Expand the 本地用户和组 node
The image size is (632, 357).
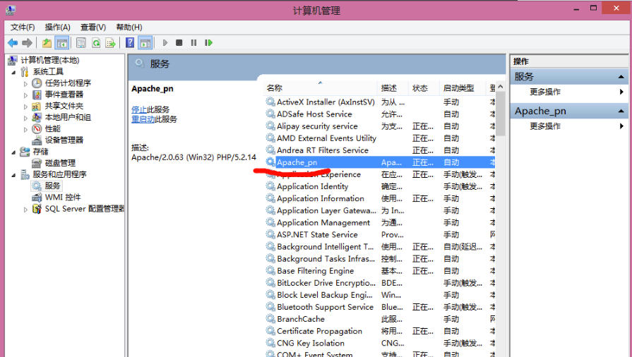click(25, 118)
